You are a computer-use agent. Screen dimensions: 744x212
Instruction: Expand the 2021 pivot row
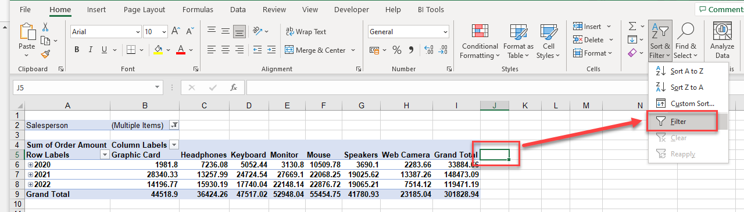coord(30,174)
